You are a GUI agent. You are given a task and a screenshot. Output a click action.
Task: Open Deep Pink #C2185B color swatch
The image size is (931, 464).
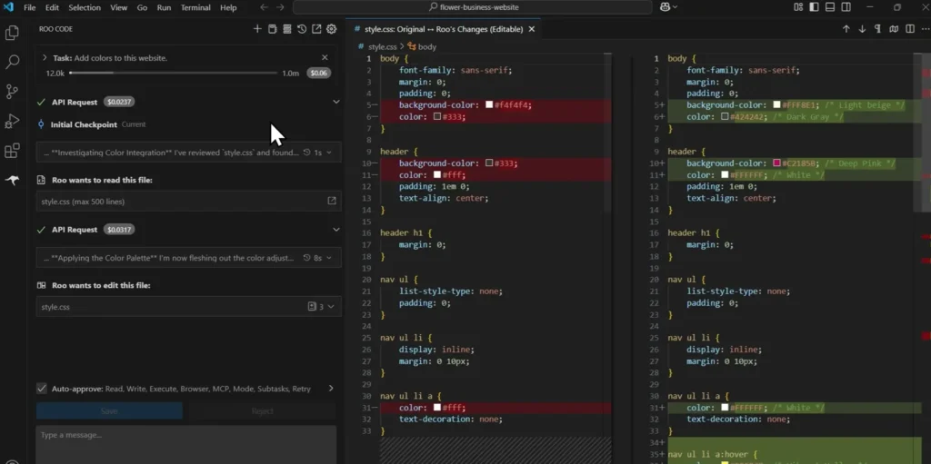[776, 163]
